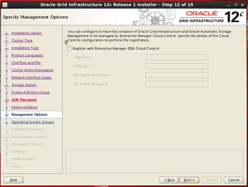This screenshot has height=187, width=248.
Task: Click the Cancel button
Action: tap(234, 180)
